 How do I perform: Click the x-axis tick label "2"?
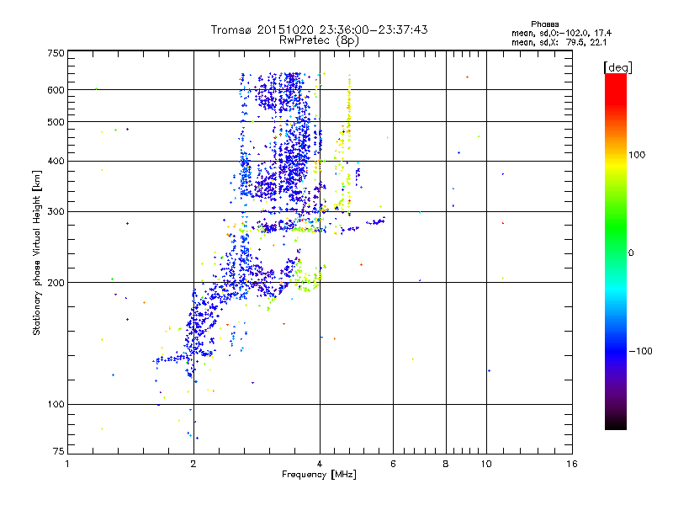click(193, 464)
